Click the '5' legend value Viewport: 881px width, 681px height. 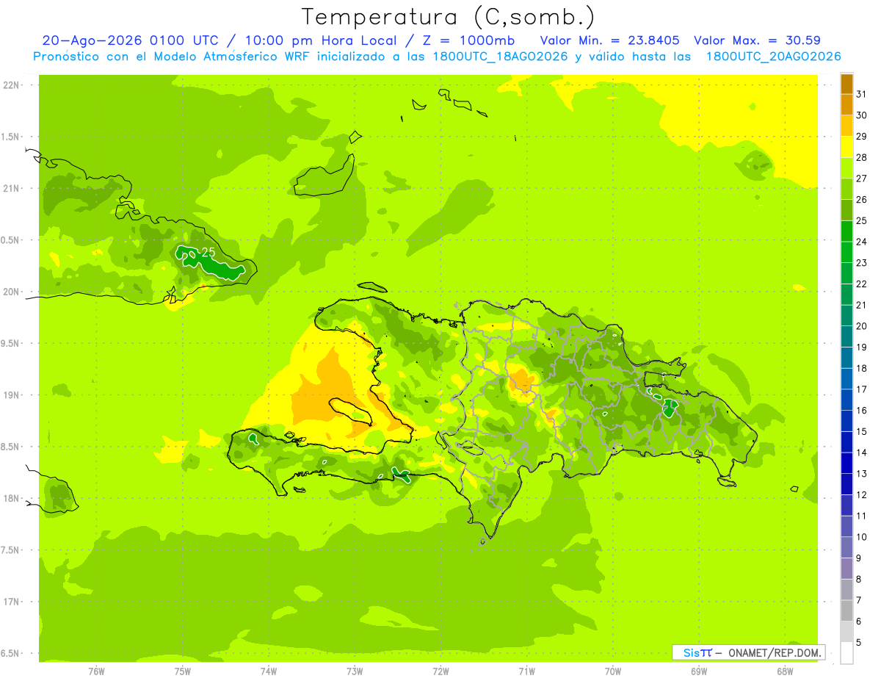(x=859, y=642)
